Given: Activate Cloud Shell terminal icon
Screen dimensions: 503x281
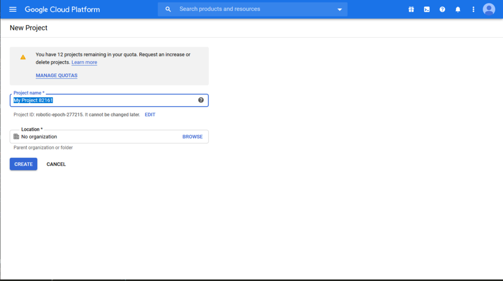Looking at the screenshot, I should point(427,9).
